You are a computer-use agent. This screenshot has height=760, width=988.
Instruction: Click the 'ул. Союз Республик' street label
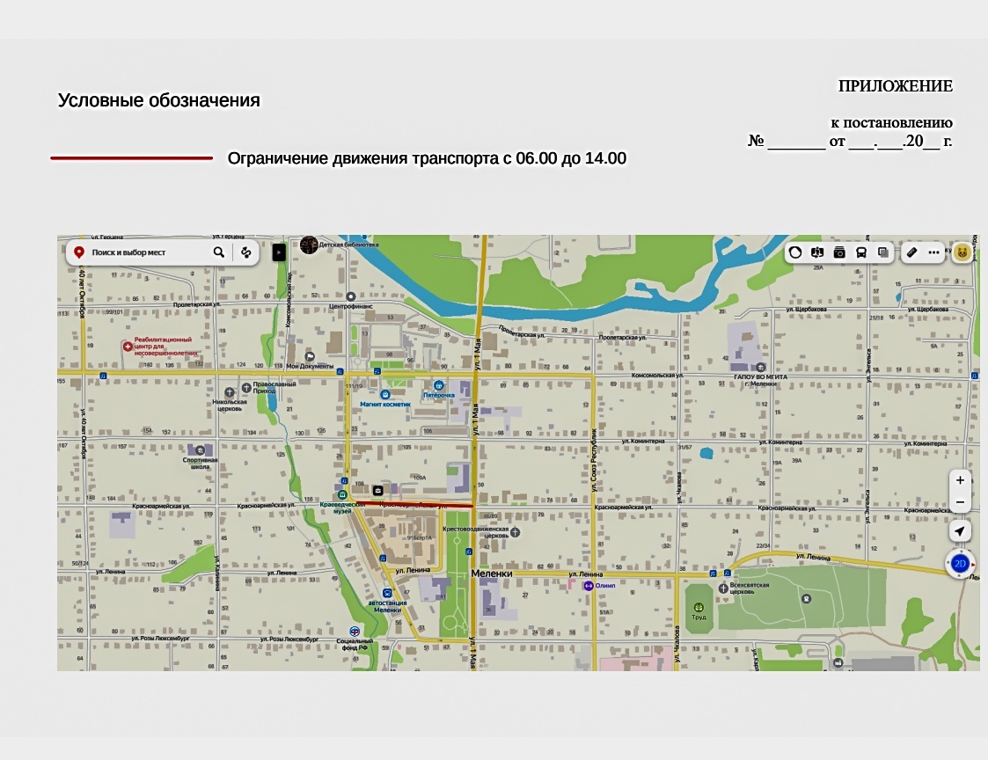coord(594,460)
